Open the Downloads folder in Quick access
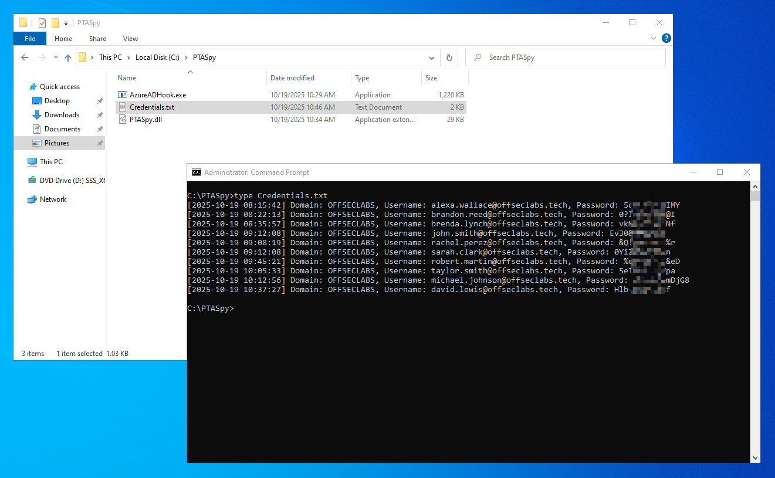 tap(62, 115)
